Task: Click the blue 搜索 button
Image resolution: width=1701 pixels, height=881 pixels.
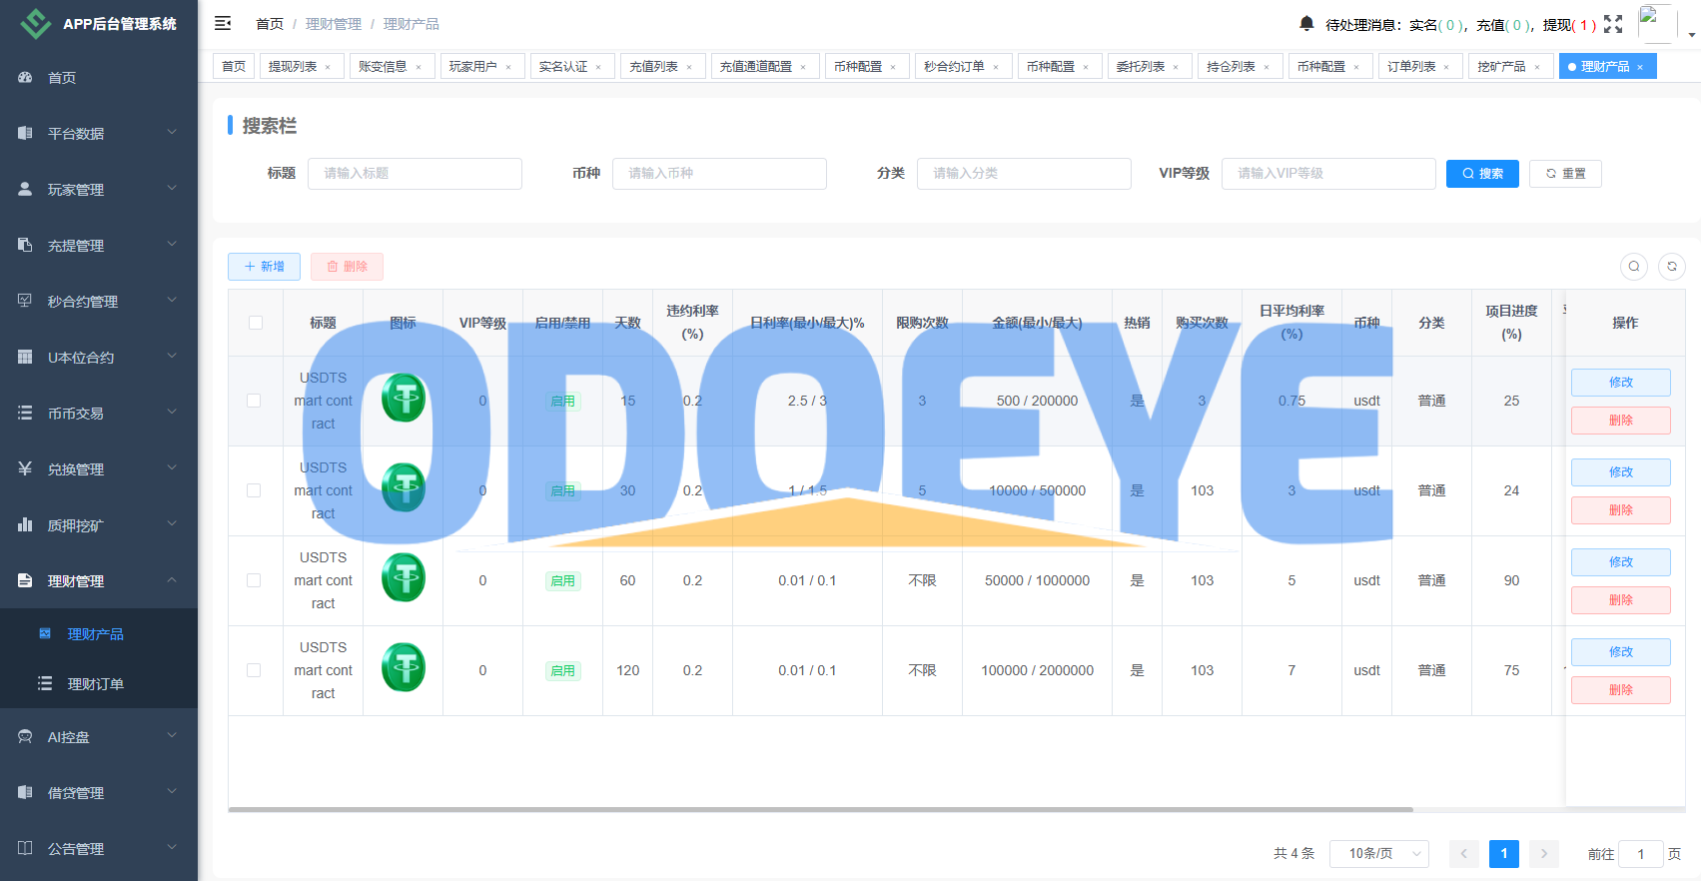Action: pos(1482,174)
